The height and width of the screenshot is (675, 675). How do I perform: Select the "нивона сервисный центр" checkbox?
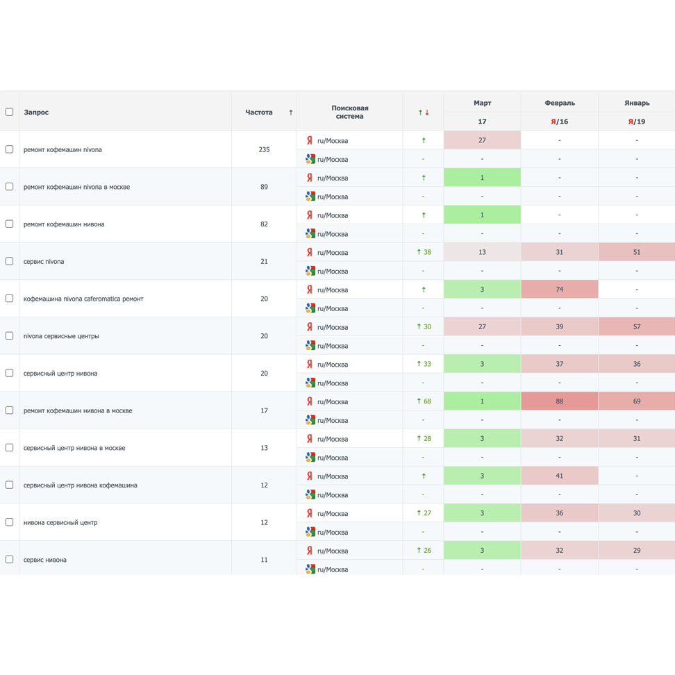coord(9,522)
